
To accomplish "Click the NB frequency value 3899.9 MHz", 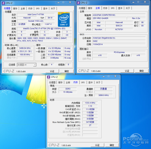I will (103, 95).
